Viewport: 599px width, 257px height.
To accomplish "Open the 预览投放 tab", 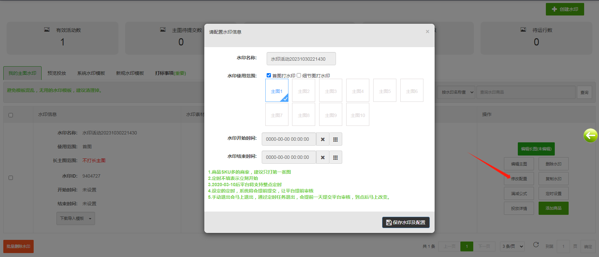I will click(x=57, y=73).
